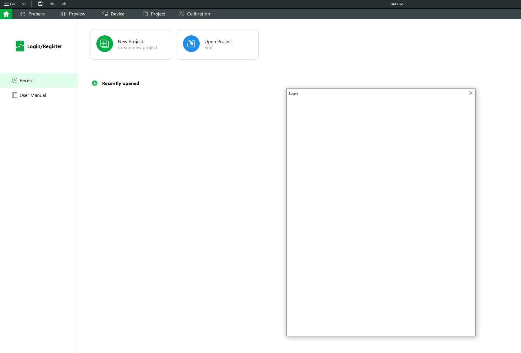Redo the last action

pos(64,4)
